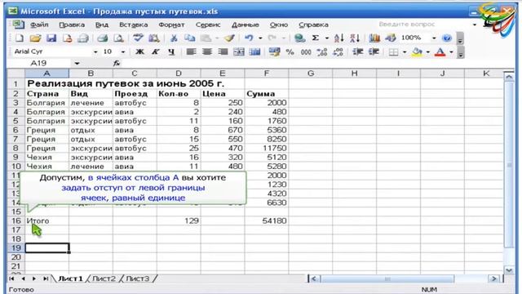Open the Permission icon next to Save

(x=67, y=38)
